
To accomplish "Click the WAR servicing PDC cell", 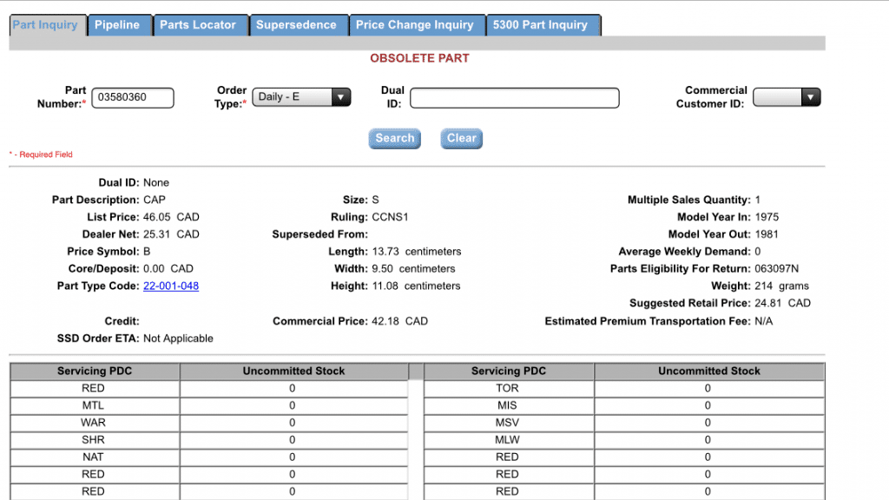I will pyautogui.click(x=94, y=423).
